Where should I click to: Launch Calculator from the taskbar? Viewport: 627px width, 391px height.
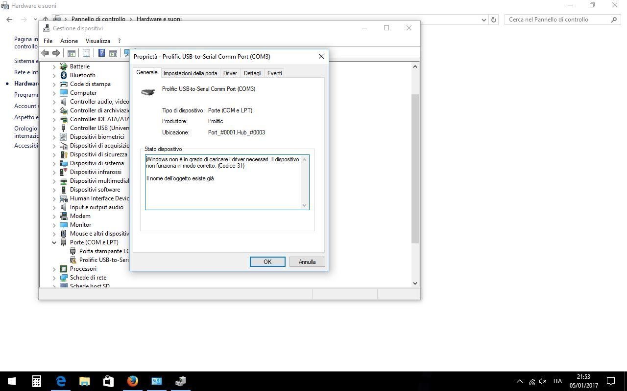[37, 381]
